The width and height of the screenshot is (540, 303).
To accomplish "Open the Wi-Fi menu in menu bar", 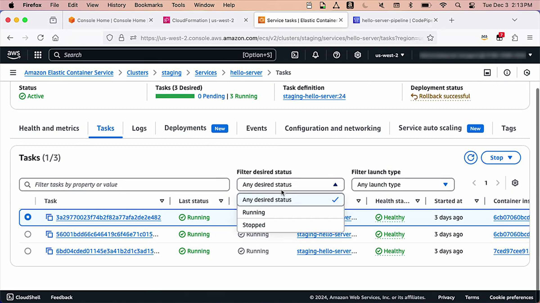I will pyautogui.click(x=443, y=5).
